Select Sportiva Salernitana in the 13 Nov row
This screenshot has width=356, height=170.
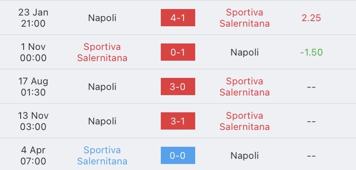[x=245, y=121]
